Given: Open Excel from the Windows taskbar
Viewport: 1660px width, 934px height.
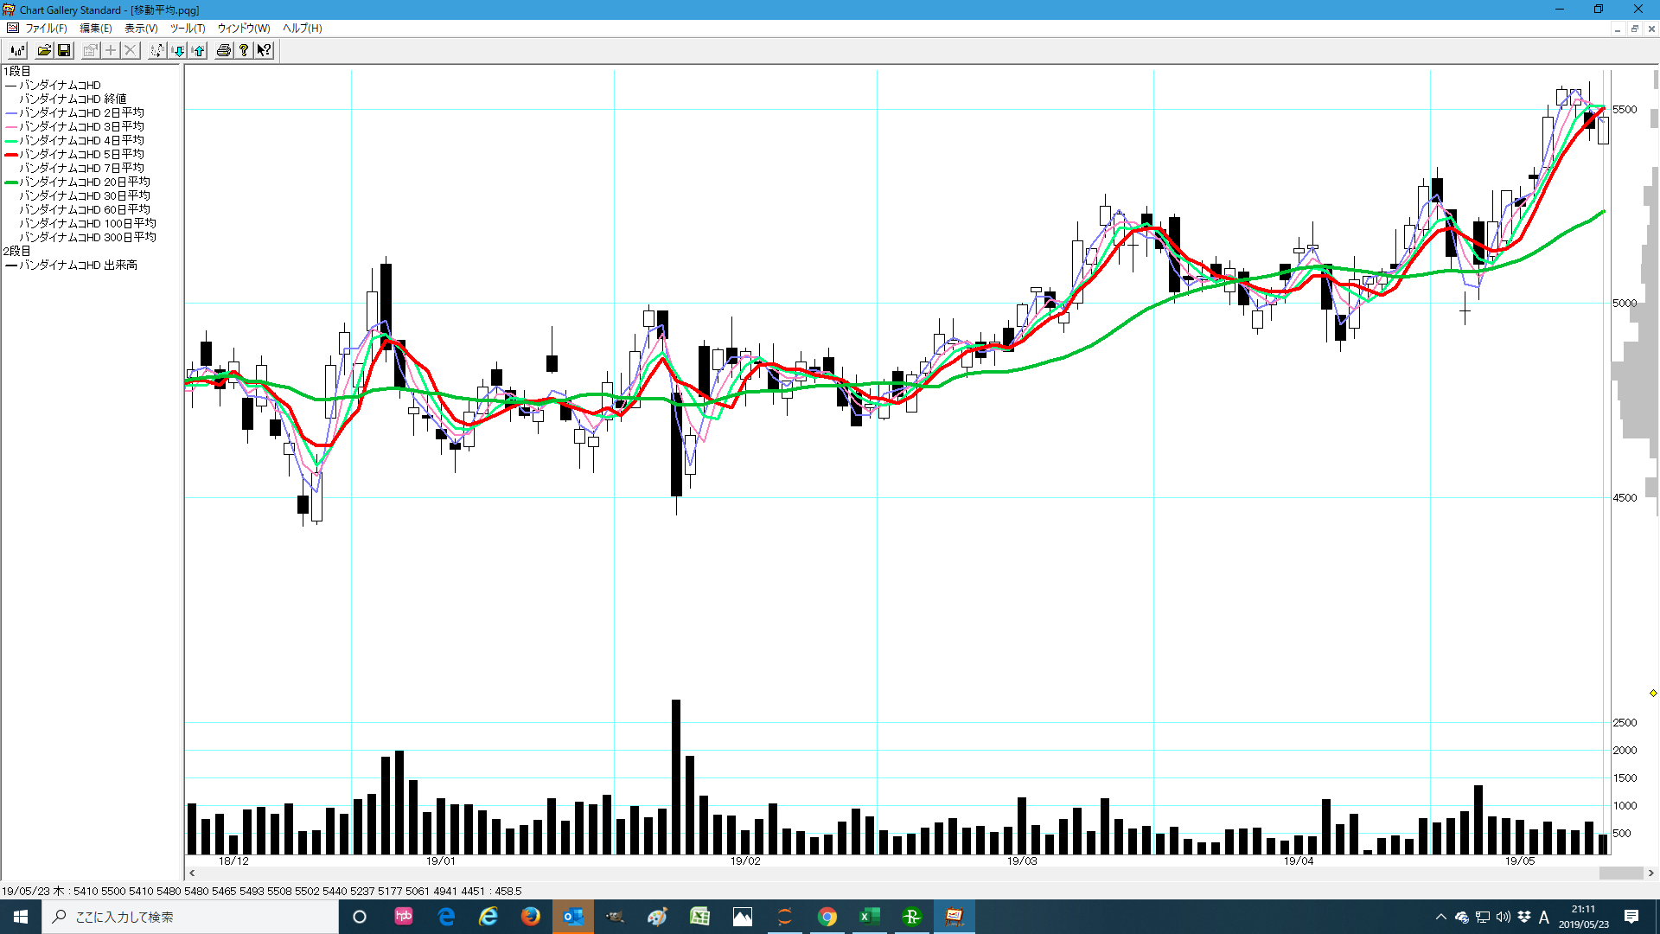Looking at the screenshot, I should click(869, 917).
